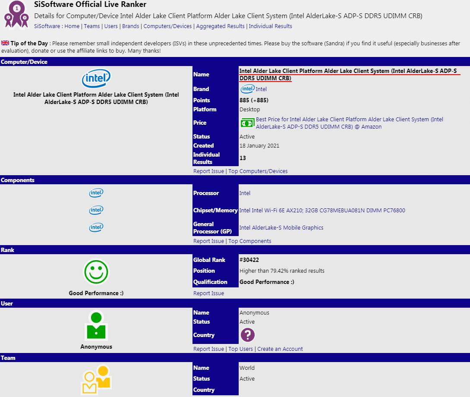Viewport: 470px width, 397px height.
Task: Click the green Anonymous user avatar icon
Action: [x=96, y=325]
